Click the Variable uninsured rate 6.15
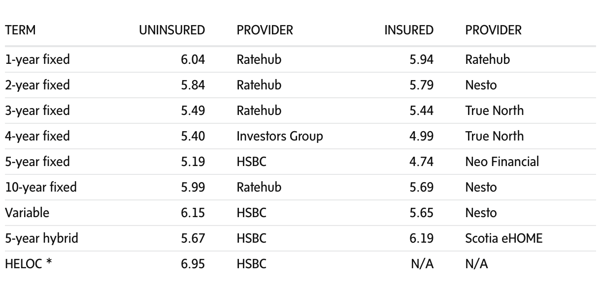The width and height of the screenshot is (601, 281). tap(193, 213)
